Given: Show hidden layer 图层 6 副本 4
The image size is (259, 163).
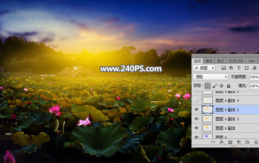Looking at the screenshot, I should [x=196, y=100].
